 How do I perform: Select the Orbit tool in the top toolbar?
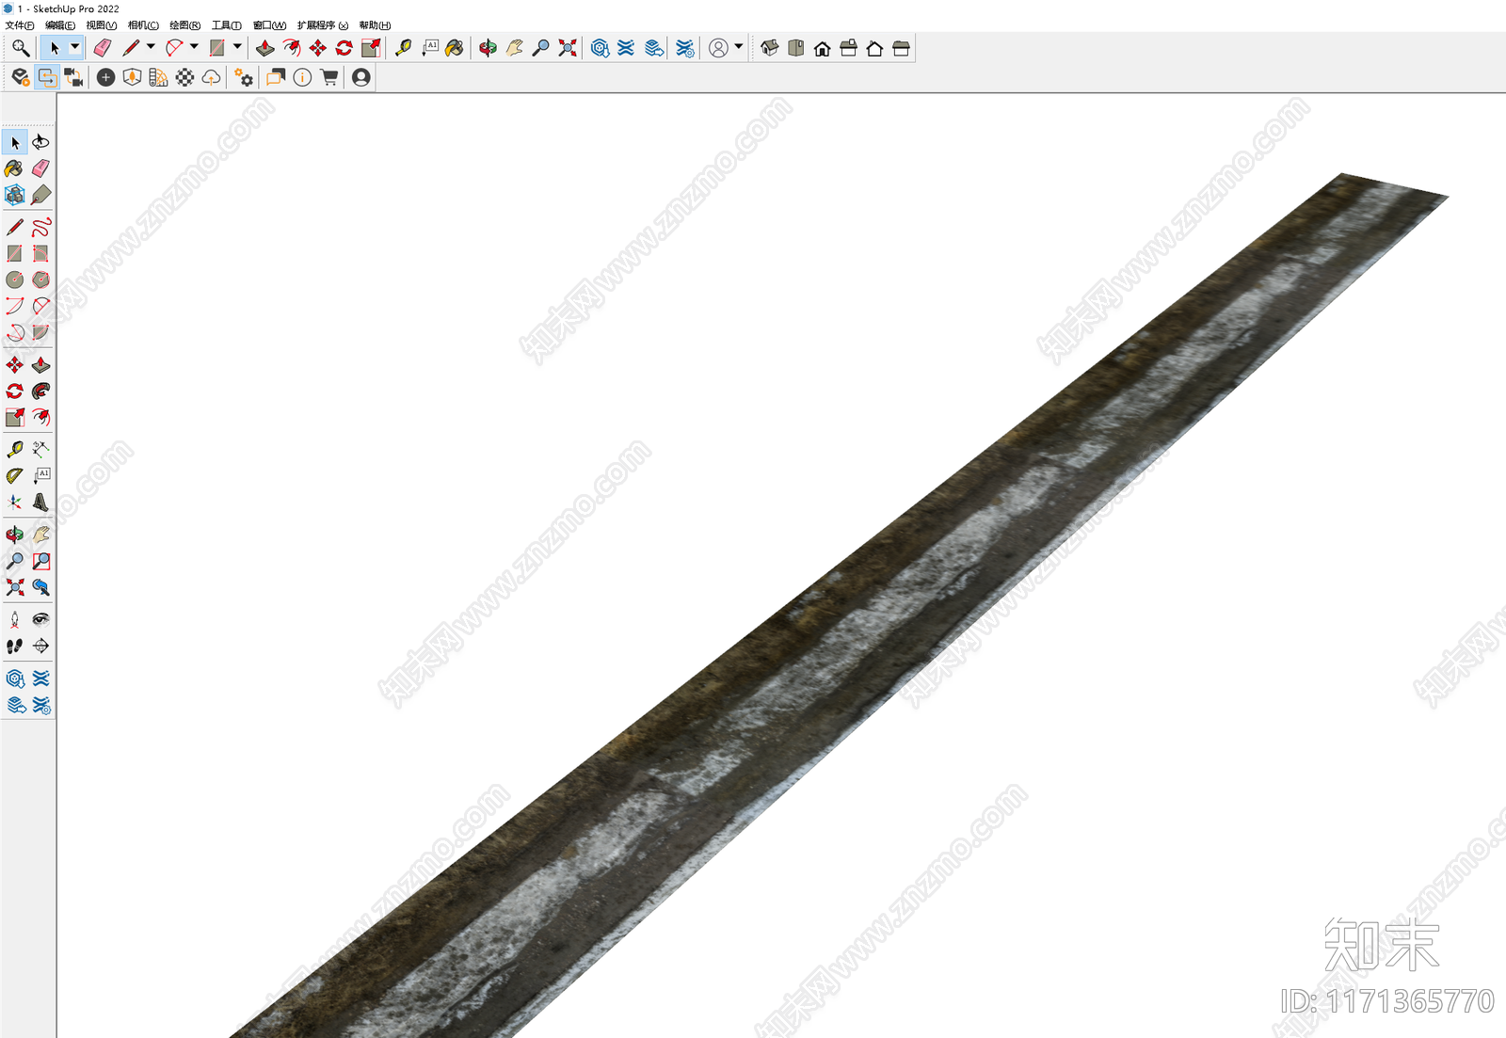click(x=488, y=48)
